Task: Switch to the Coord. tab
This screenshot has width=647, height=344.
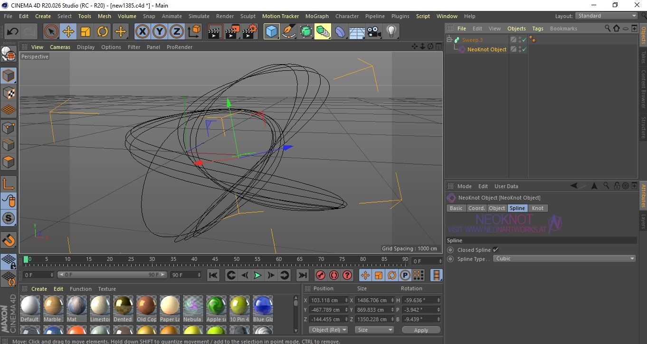Action: pyautogui.click(x=476, y=208)
